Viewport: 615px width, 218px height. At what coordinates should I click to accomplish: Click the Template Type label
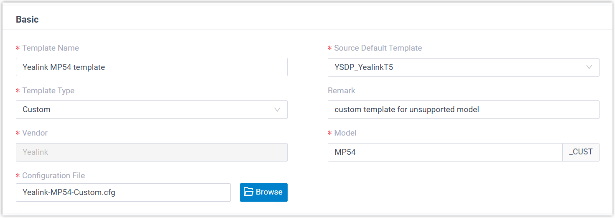(48, 91)
